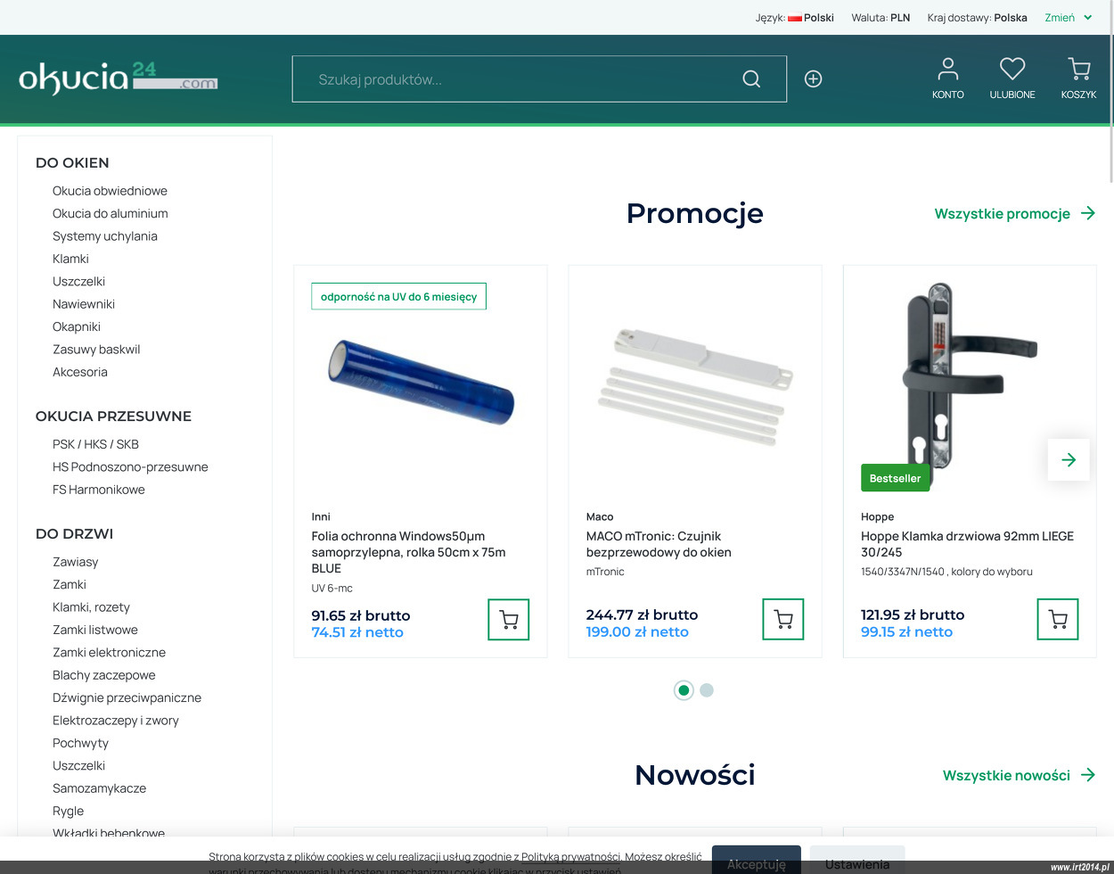Click arrow next to Wszystkie promocje
Viewport: 1114px width, 874px height.
click(1088, 213)
